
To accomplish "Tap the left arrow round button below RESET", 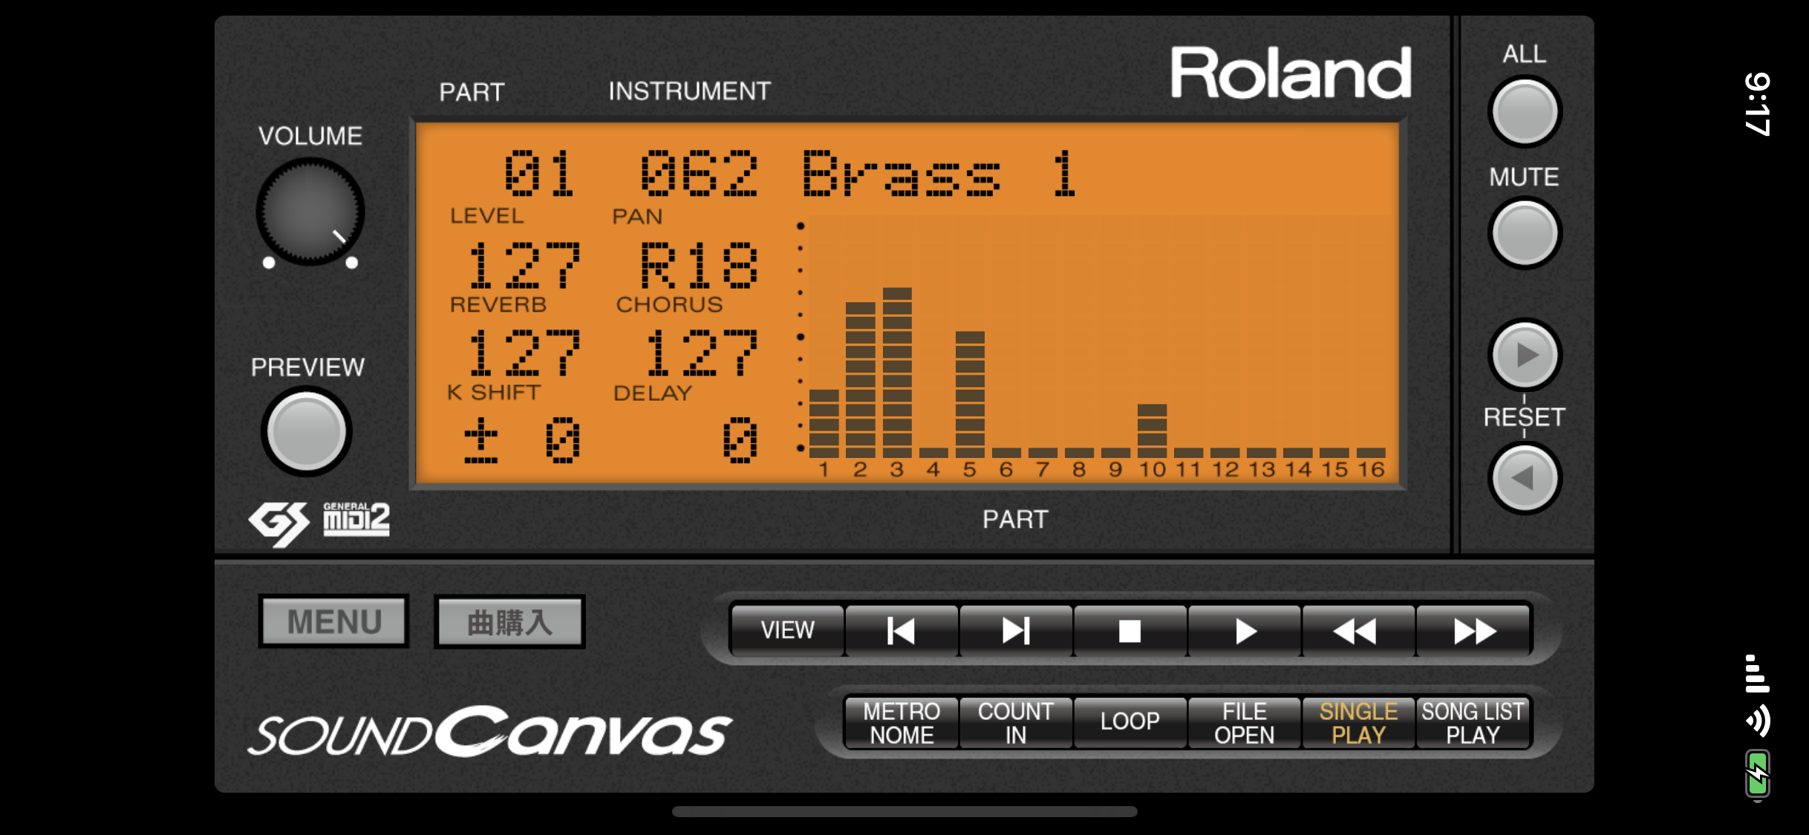I will point(1525,478).
